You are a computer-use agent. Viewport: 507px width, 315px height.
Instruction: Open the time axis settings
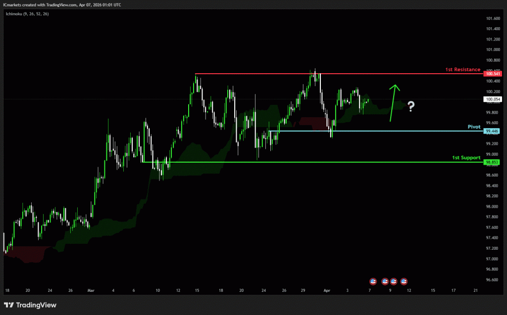(248, 290)
